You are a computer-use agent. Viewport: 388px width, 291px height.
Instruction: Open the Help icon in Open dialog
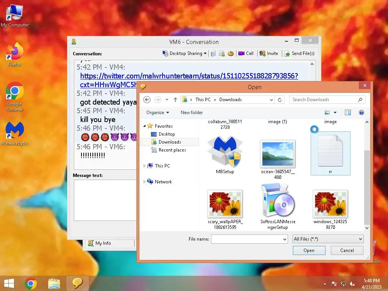pyautogui.click(x=361, y=113)
